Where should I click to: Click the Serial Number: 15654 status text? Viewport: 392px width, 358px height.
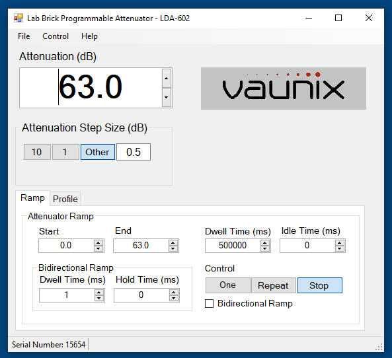[49, 345]
